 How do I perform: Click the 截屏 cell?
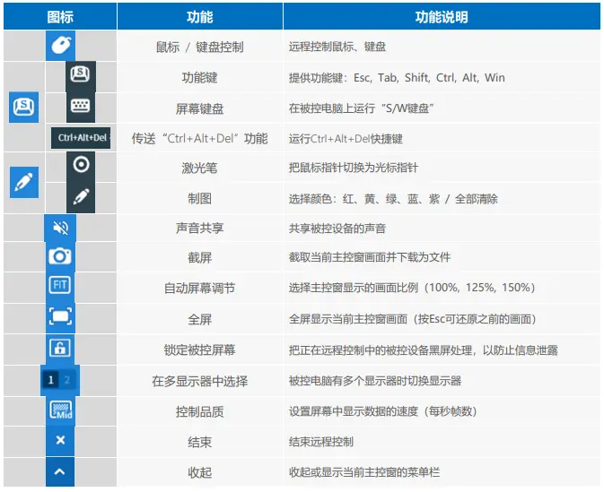200,257
